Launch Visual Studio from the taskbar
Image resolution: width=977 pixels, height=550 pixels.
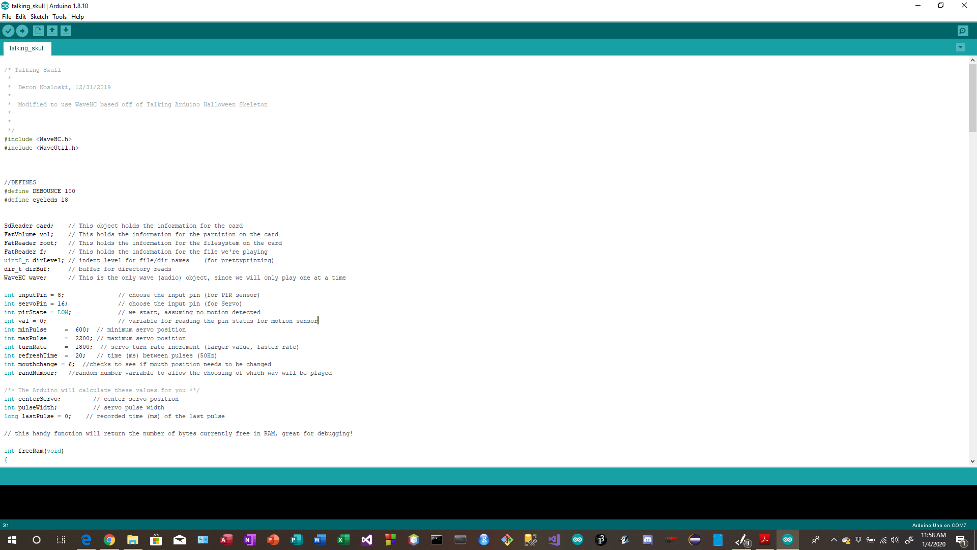[x=366, y=540]
